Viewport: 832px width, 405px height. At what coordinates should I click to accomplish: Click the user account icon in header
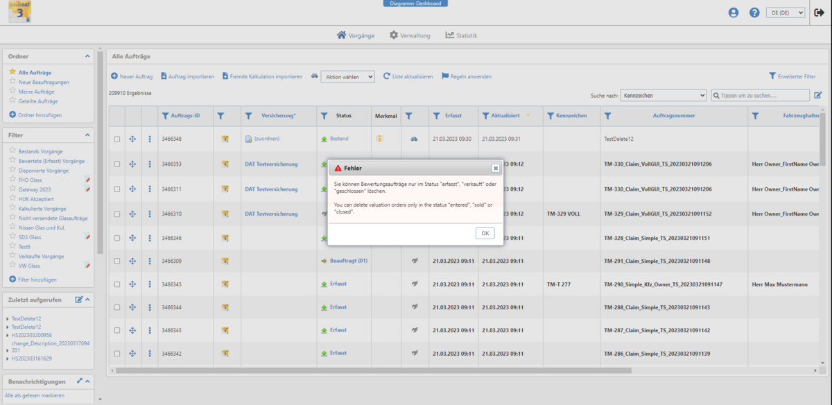(x=734, y=12)
